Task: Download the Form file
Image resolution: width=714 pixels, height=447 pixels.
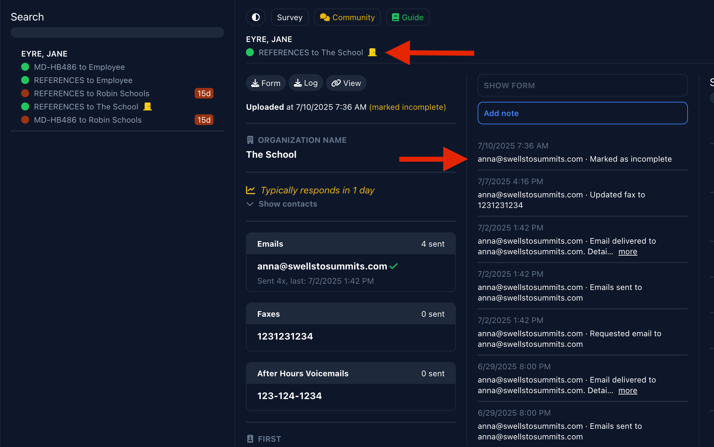Action: (266, 83)
